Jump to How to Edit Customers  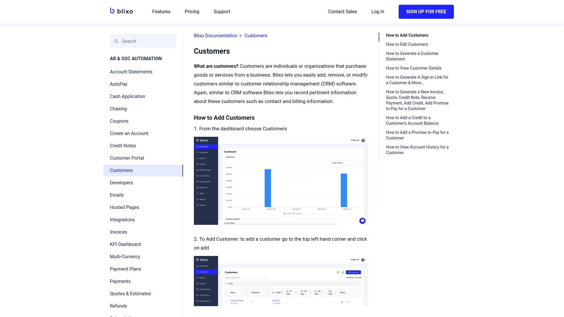407,44
